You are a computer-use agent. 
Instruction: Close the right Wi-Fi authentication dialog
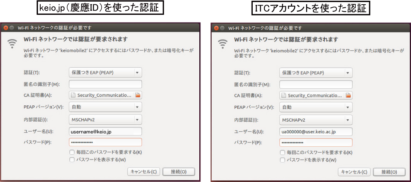click(216, 28)
